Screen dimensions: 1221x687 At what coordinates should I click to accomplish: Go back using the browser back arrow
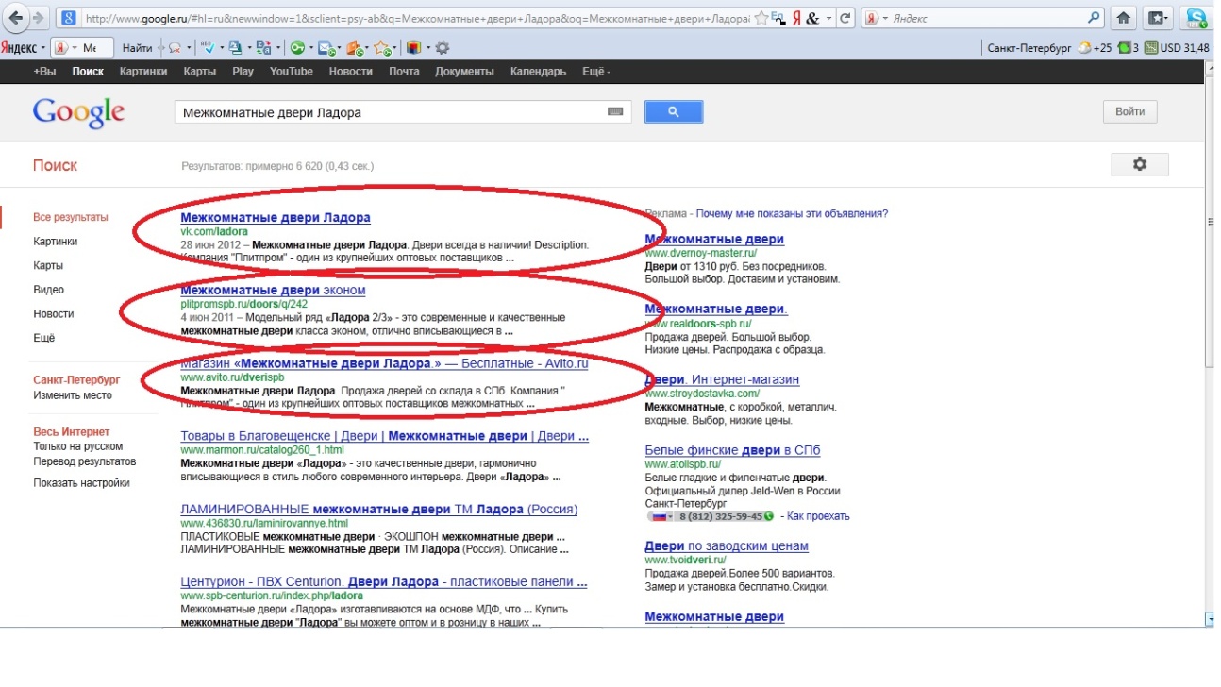click(16, 18)
